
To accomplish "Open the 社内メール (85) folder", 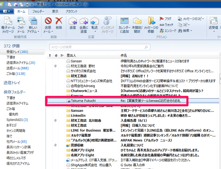I will click(x=16, y=142).
